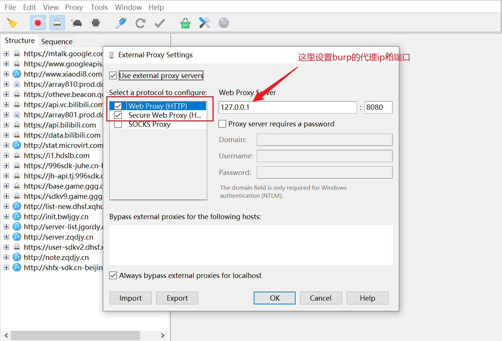Expand the https://api.vc.bilibili.com node
Viewport: 502px width, 341px height.
point(6,104)
